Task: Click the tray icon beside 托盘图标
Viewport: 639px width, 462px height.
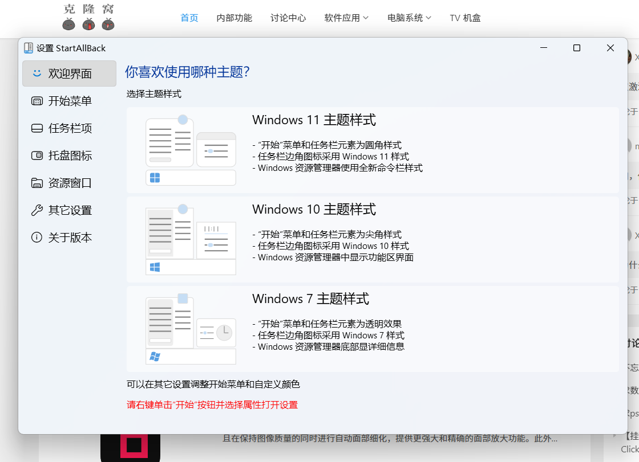Action: point(37,156)
